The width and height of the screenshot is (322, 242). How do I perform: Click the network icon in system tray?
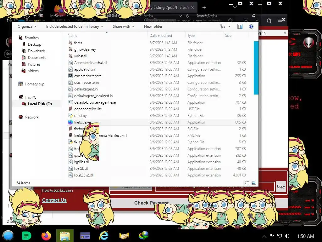pos(280,236)
